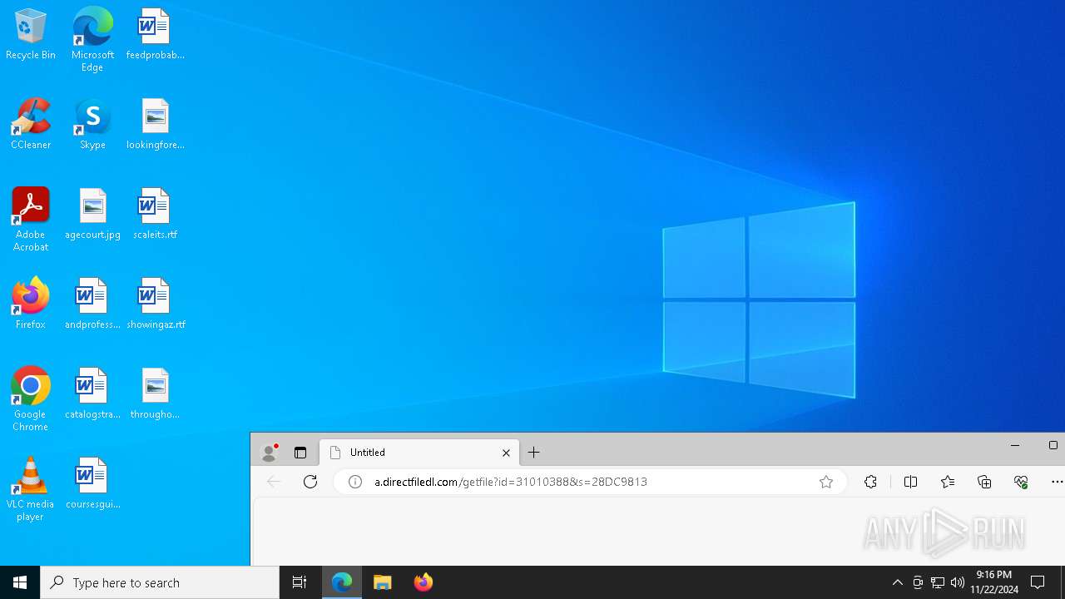Open a new tab in Edge
Screen dimensions: 1065x599
tap(534, 453)
